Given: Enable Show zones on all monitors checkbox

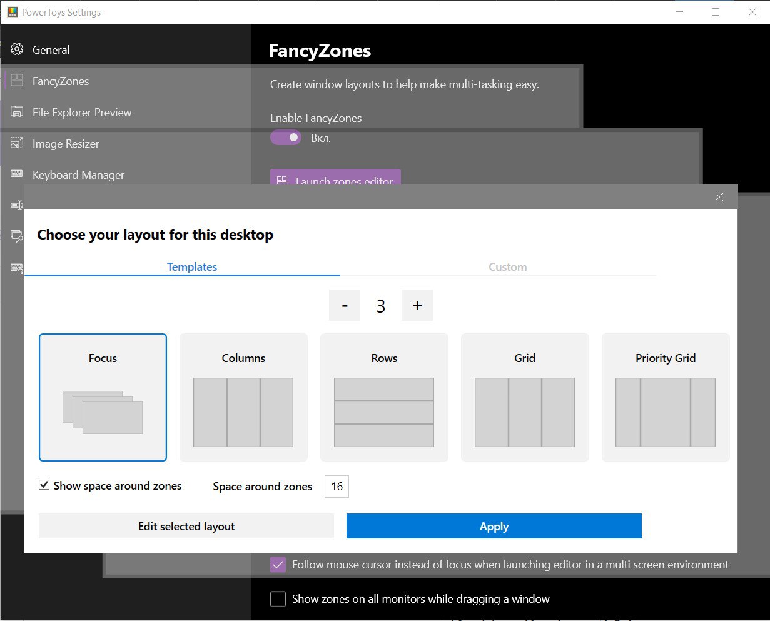Looking at the screenshot, I should coord(278,599).
